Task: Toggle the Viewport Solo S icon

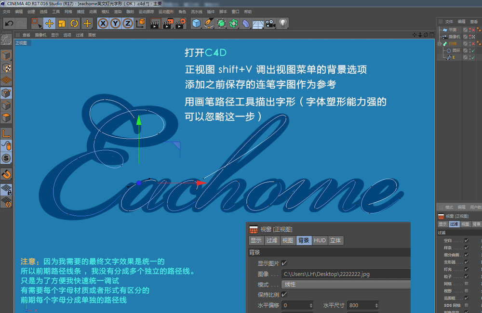Action: tap(6, 158)
